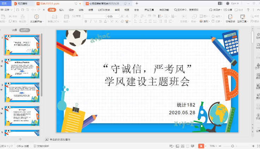Viewport: 260px width, 149px height.
Task: Click the 新建幻灯片 new slide icon
Action: tap(54, 17)
